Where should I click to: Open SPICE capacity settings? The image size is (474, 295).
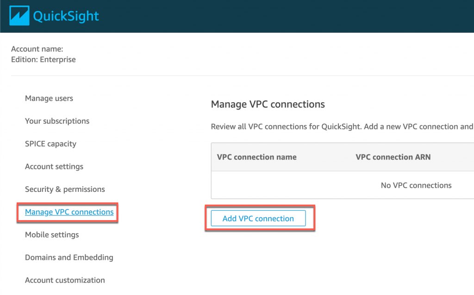tap(50, 144)
